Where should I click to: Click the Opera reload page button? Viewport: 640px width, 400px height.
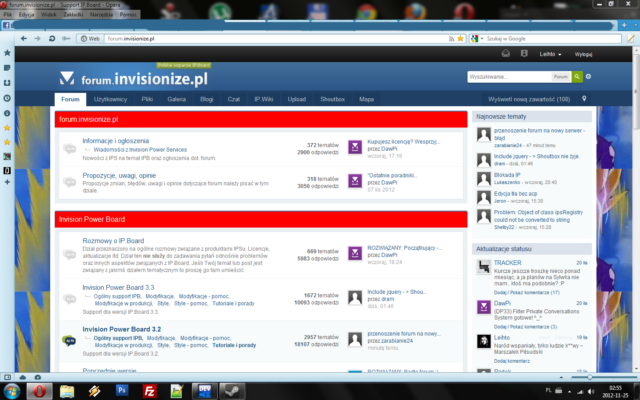point(52,39)
